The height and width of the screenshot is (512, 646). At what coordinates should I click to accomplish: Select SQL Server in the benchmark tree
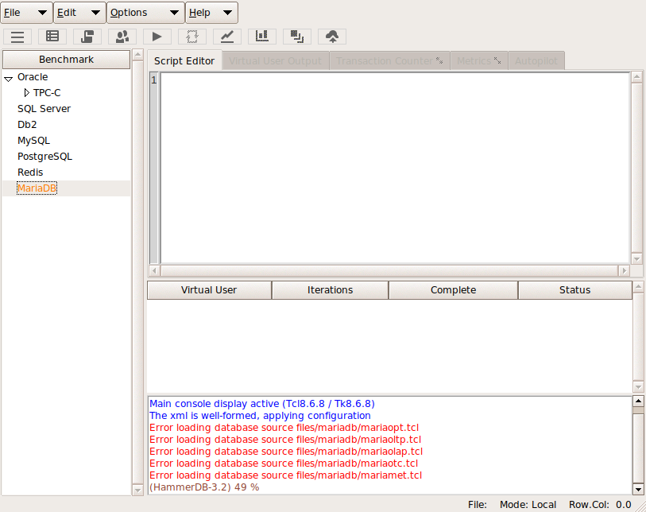point(44,109)
